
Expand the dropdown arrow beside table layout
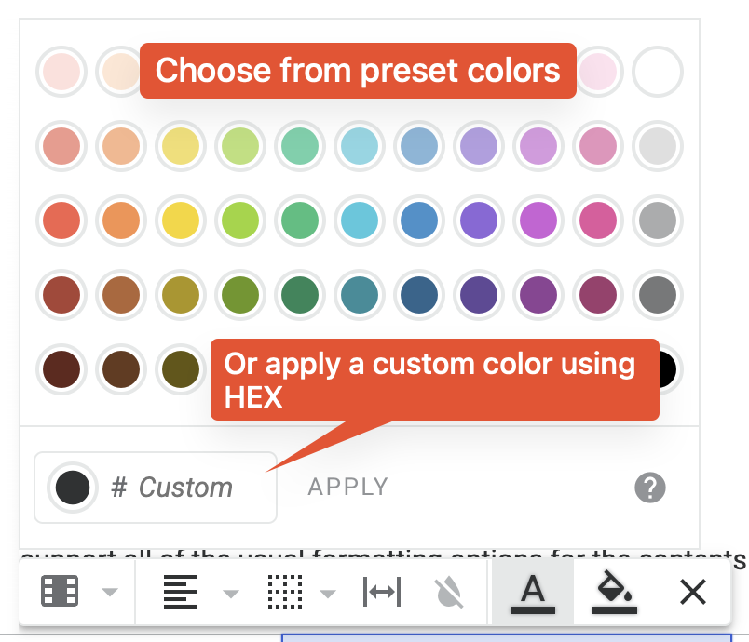(x=110, y=592)
